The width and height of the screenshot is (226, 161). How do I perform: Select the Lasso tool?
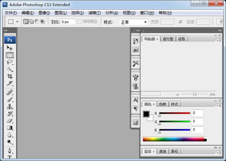click(10, 62)
